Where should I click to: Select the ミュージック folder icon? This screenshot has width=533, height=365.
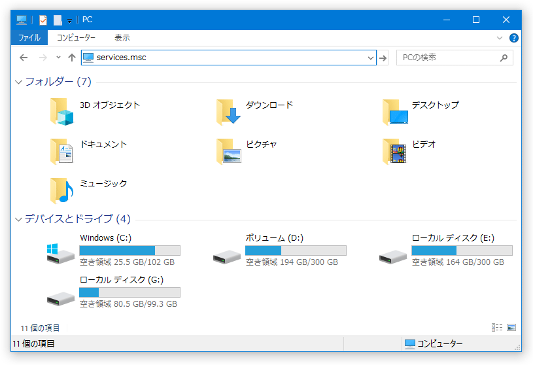pos(61,190)
